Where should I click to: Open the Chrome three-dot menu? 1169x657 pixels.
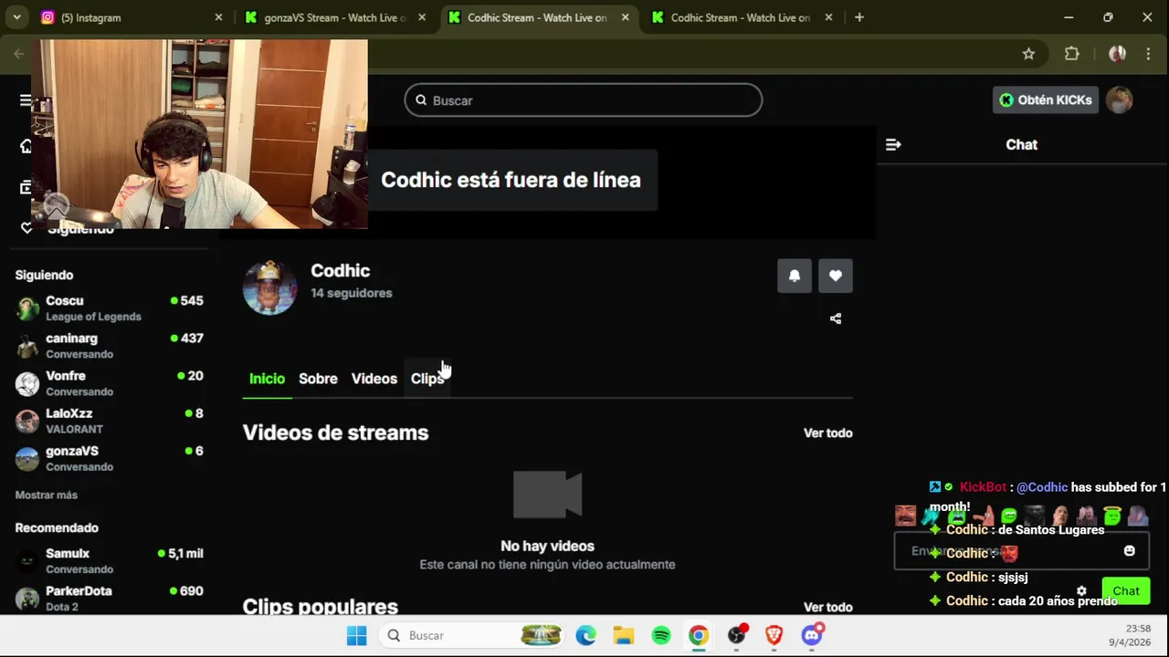[x=1148, y=54]
